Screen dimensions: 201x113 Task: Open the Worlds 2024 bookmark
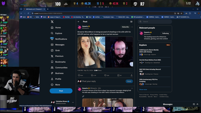(x=123, y=17)
